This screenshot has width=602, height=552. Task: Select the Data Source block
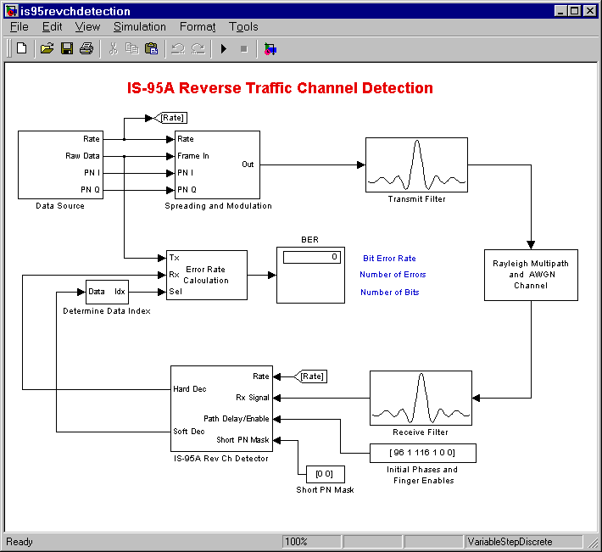(60, 164)
